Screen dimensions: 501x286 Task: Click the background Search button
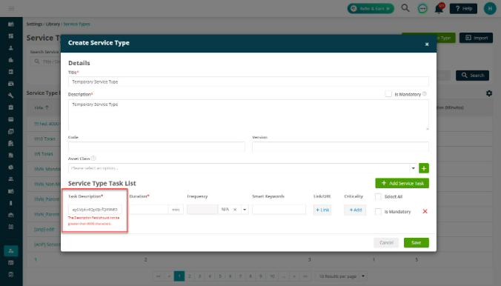(x=472, y=76)
